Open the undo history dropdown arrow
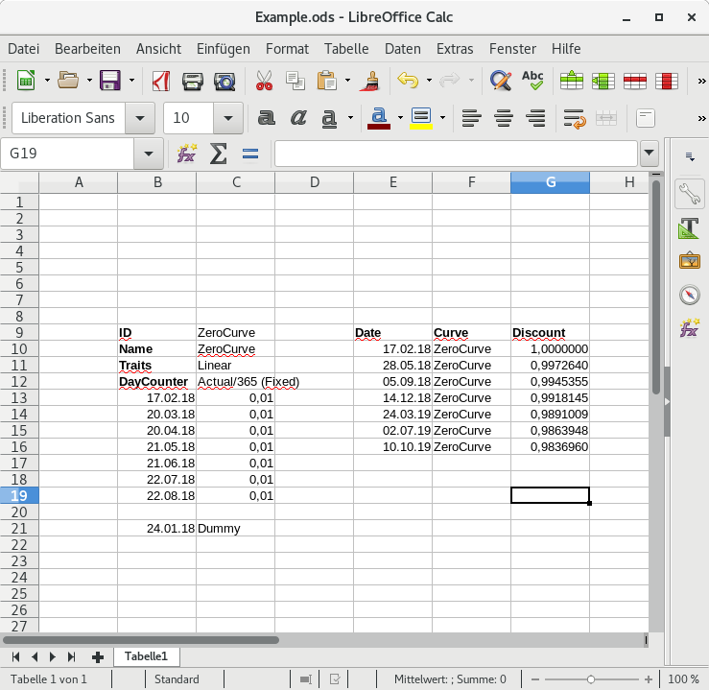The width and height of the screenshot is (709, 690). pos(429,81)
